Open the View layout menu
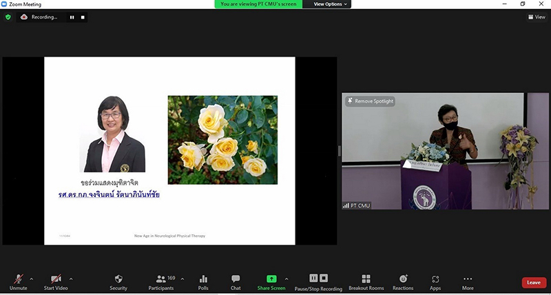This screenshot has width=551, height=295. pos(537,17)
